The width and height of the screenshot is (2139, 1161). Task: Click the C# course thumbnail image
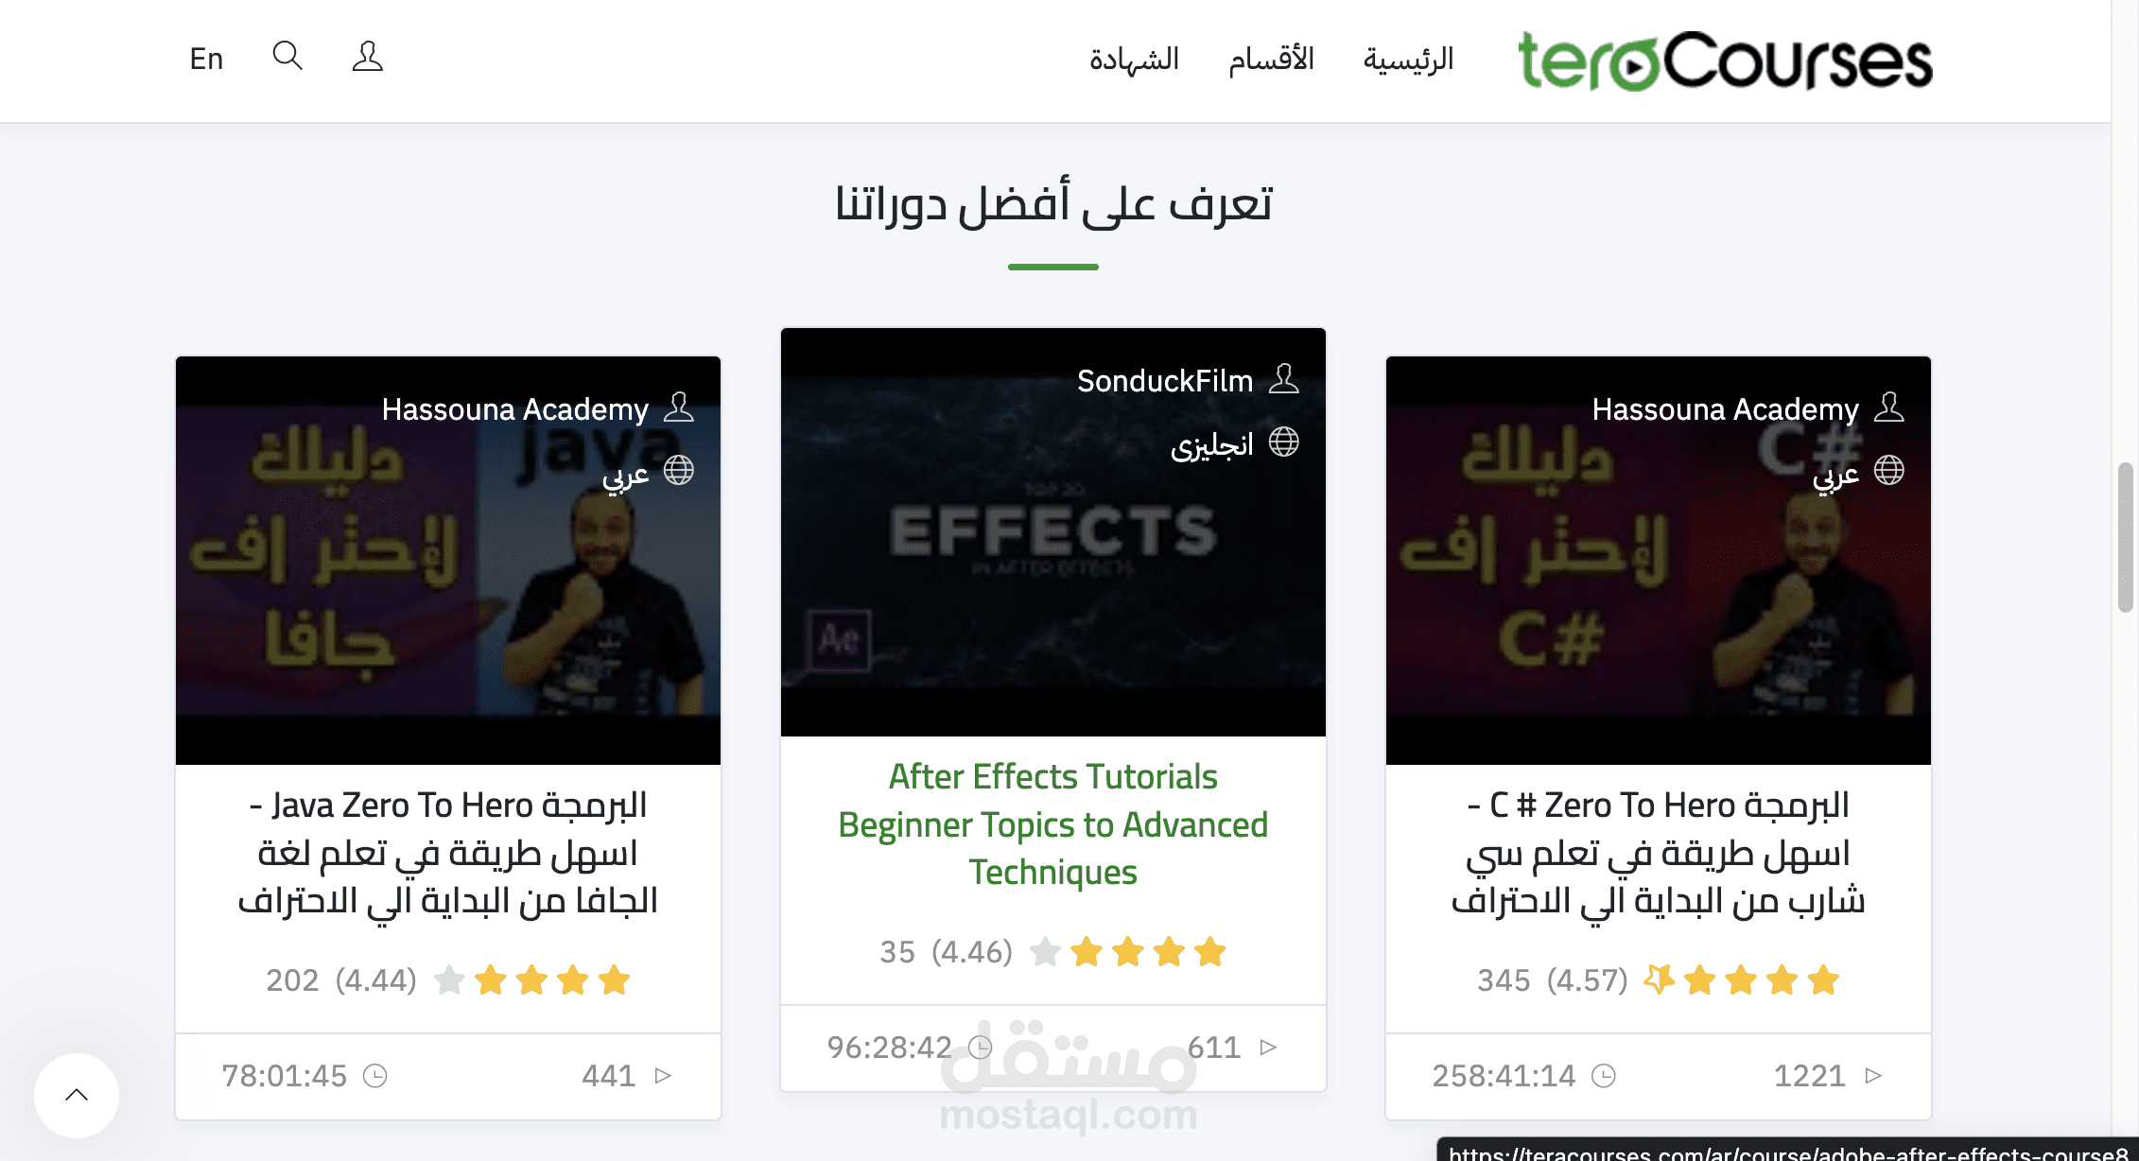pos(1659,561)
